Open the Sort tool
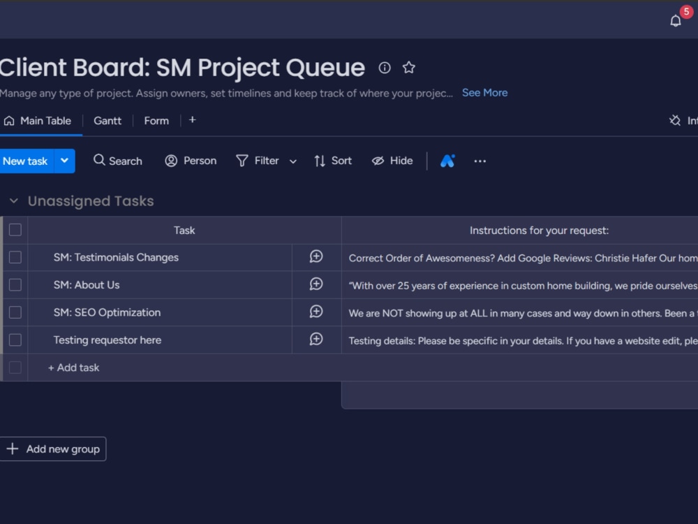Image resolution: width=698 pixels, height=524 pixels. [x=332, y=161]
